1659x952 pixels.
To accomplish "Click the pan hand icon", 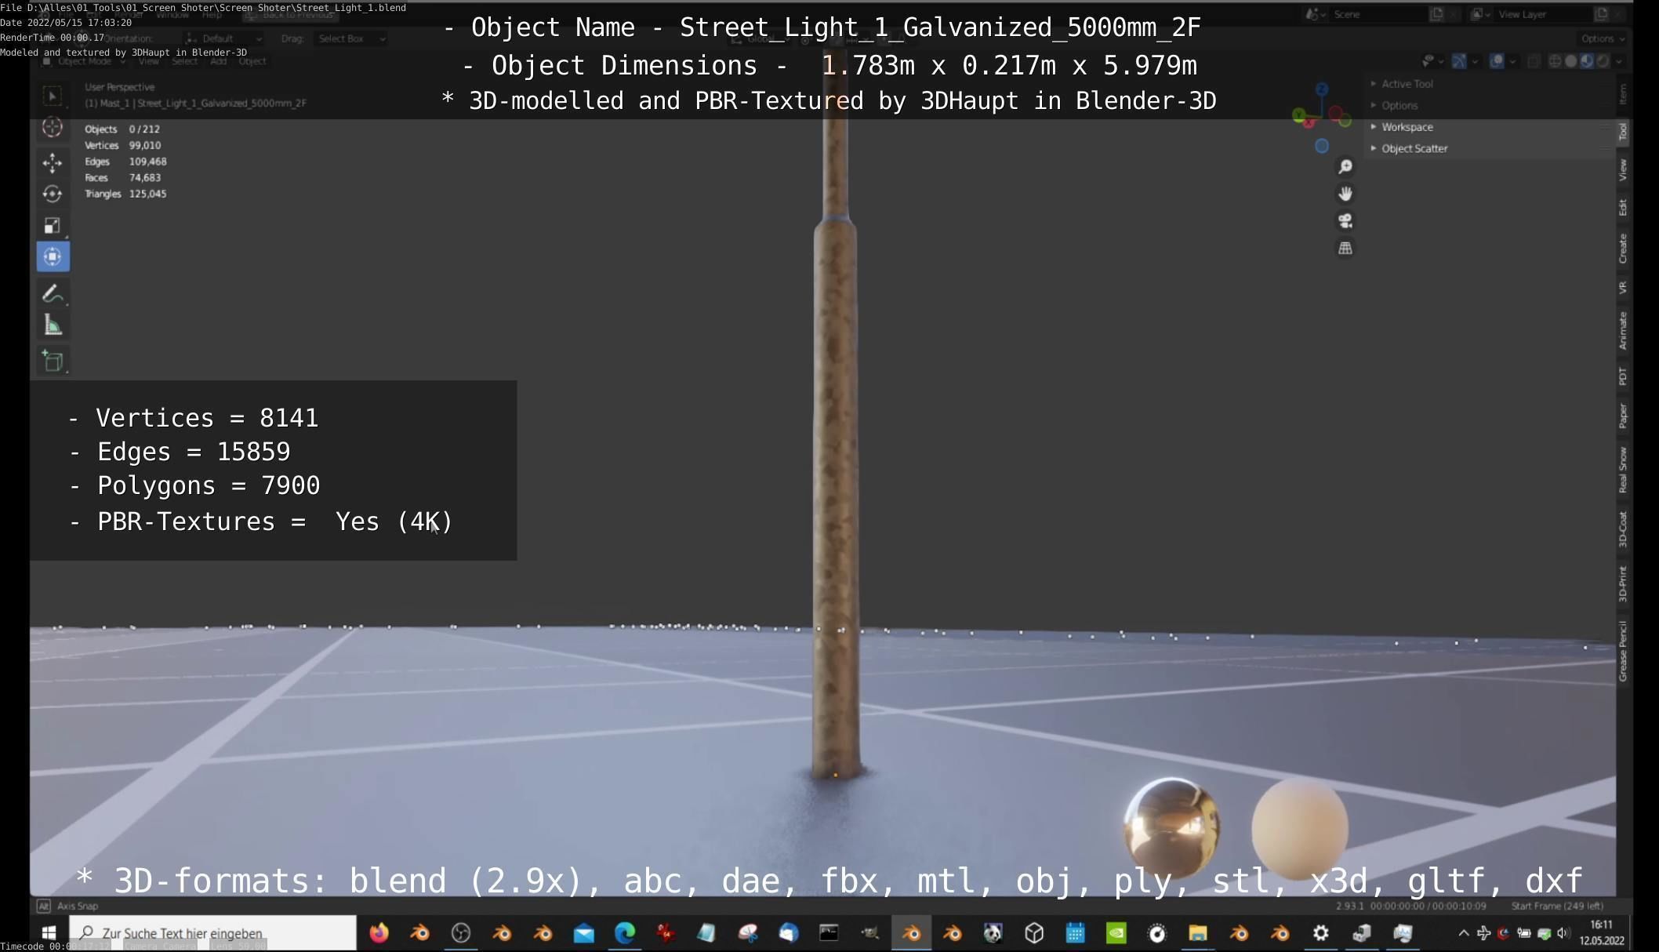I will pyautogui.click(x=1345, y=194).
